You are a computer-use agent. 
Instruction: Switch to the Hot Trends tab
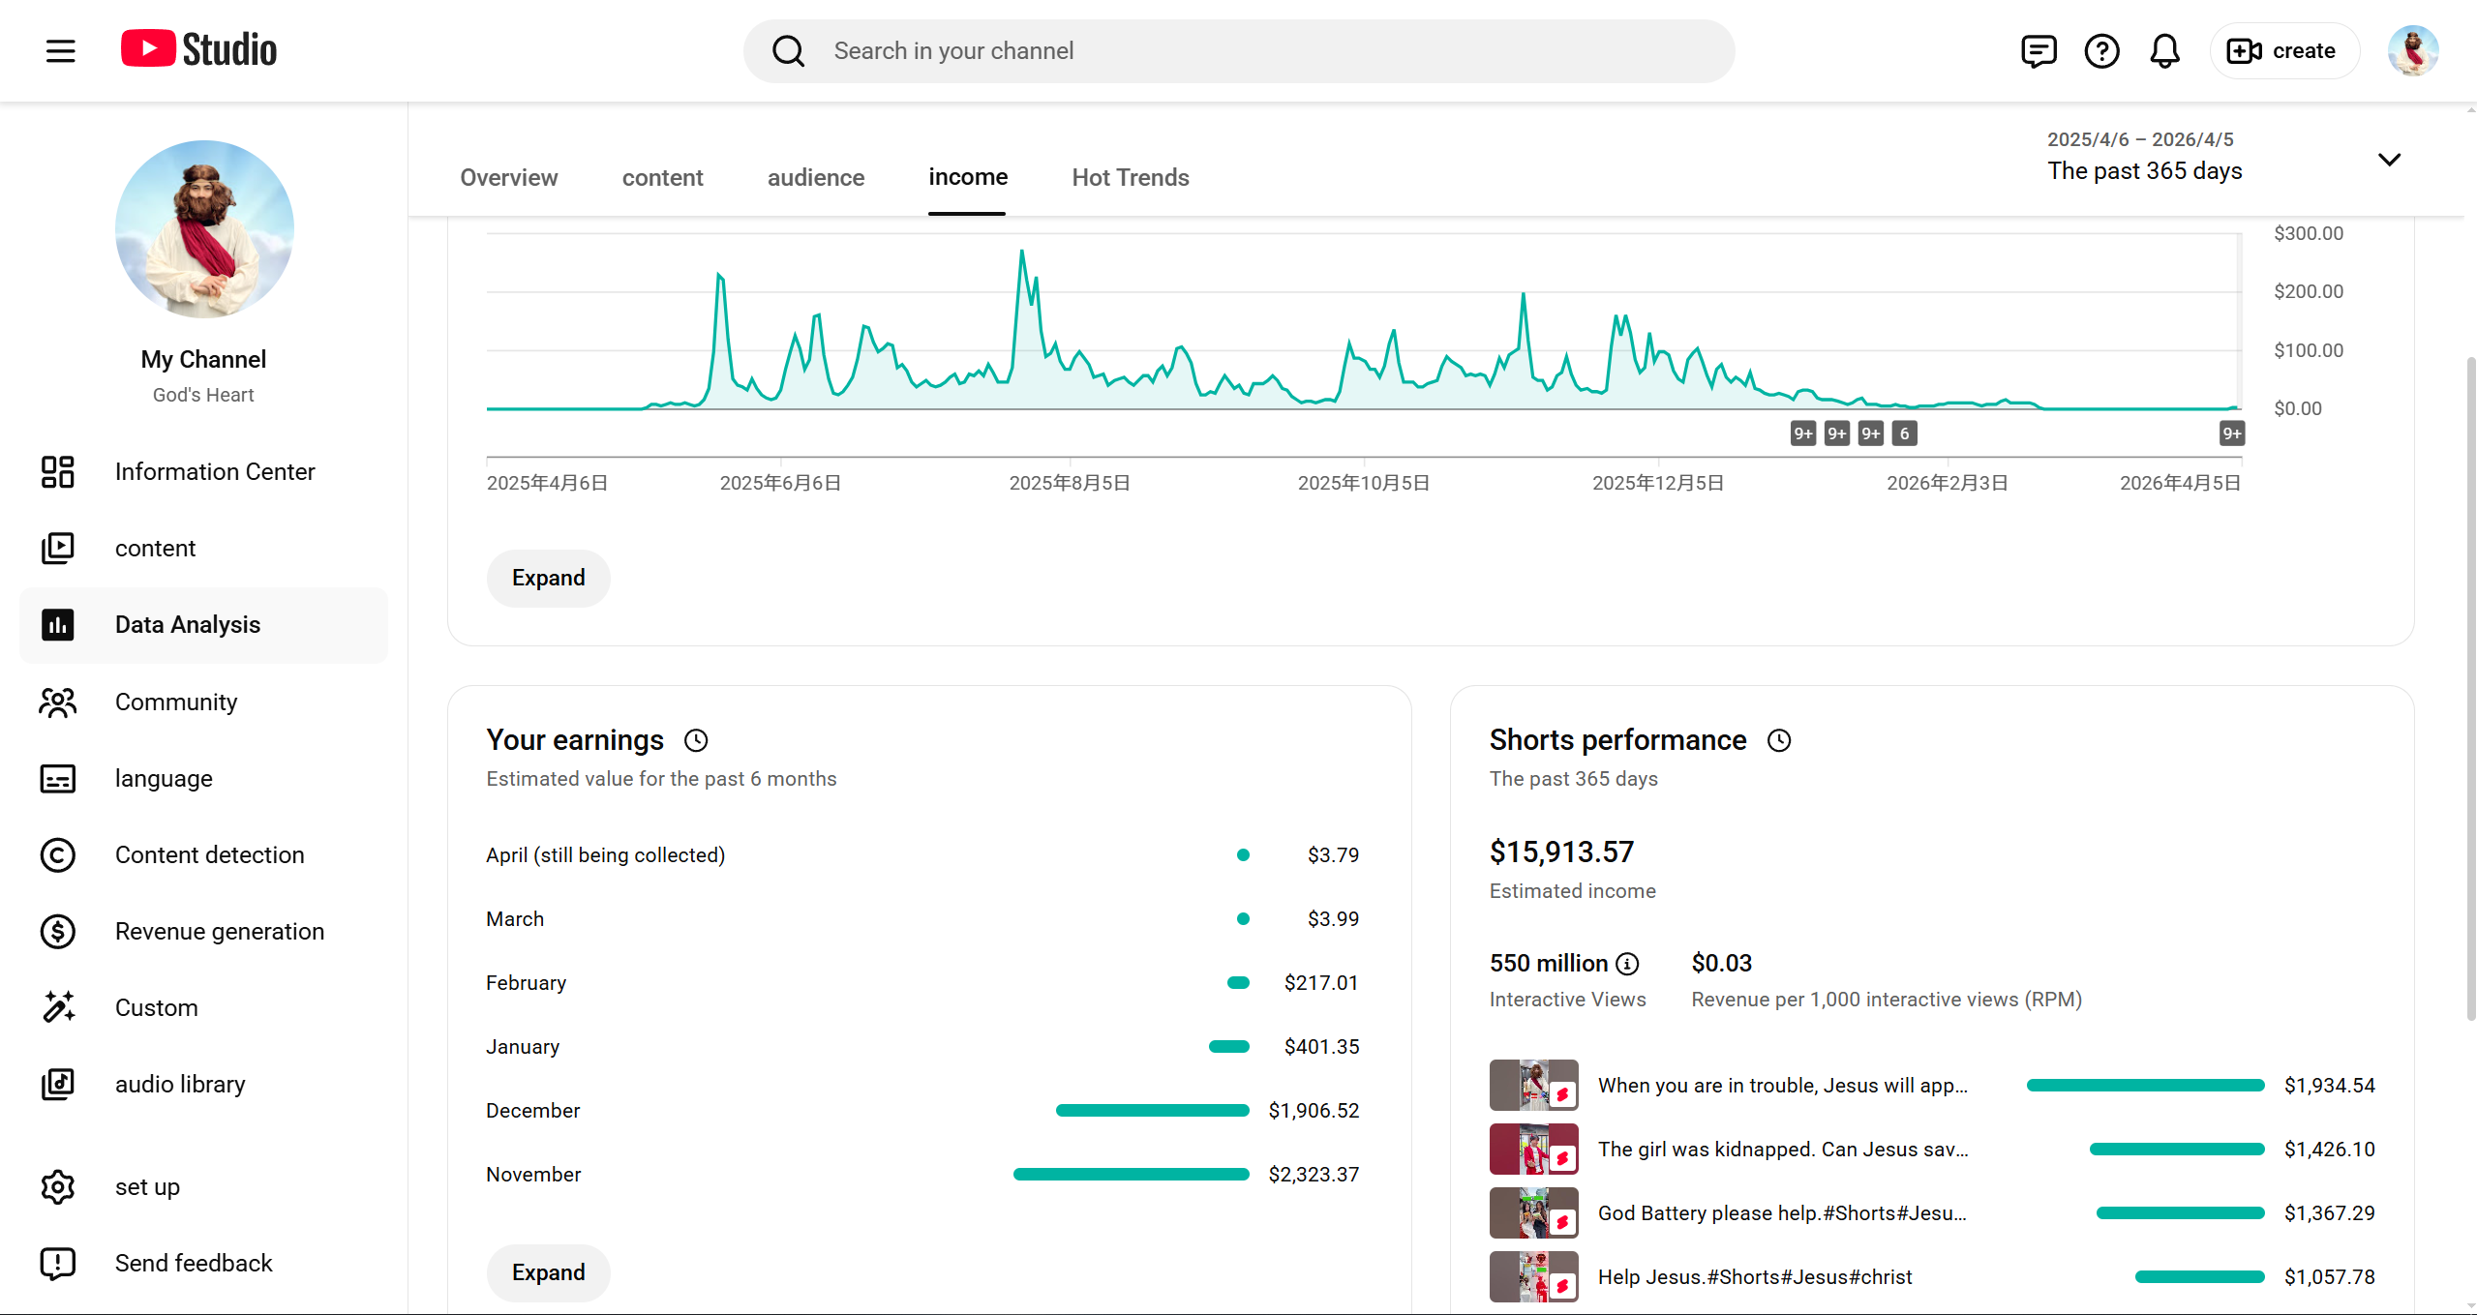click(1130, 178)
